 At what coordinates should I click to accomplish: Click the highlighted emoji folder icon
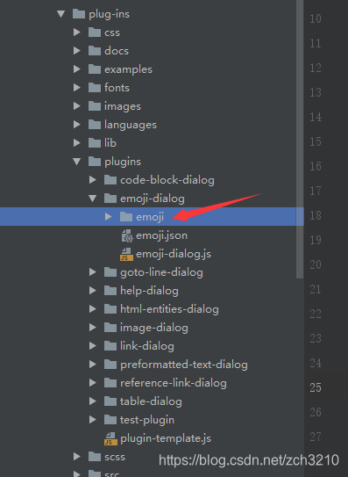tap(126, 217)
